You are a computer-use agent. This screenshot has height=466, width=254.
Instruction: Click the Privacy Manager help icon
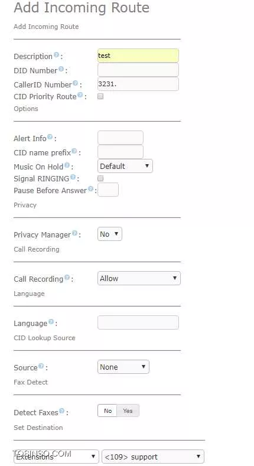(74, 233)
